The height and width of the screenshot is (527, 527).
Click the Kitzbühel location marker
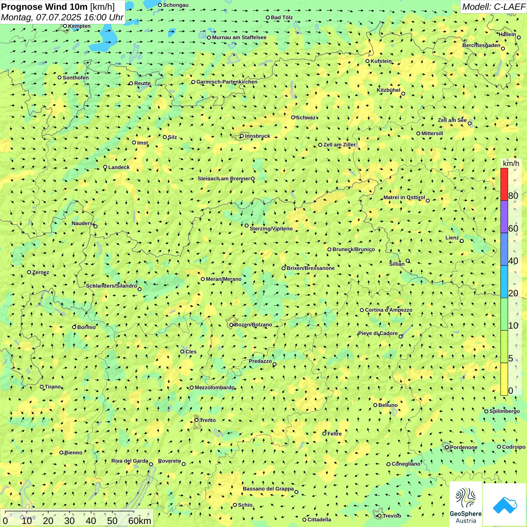pyautogui.click(x=403, y=94)
